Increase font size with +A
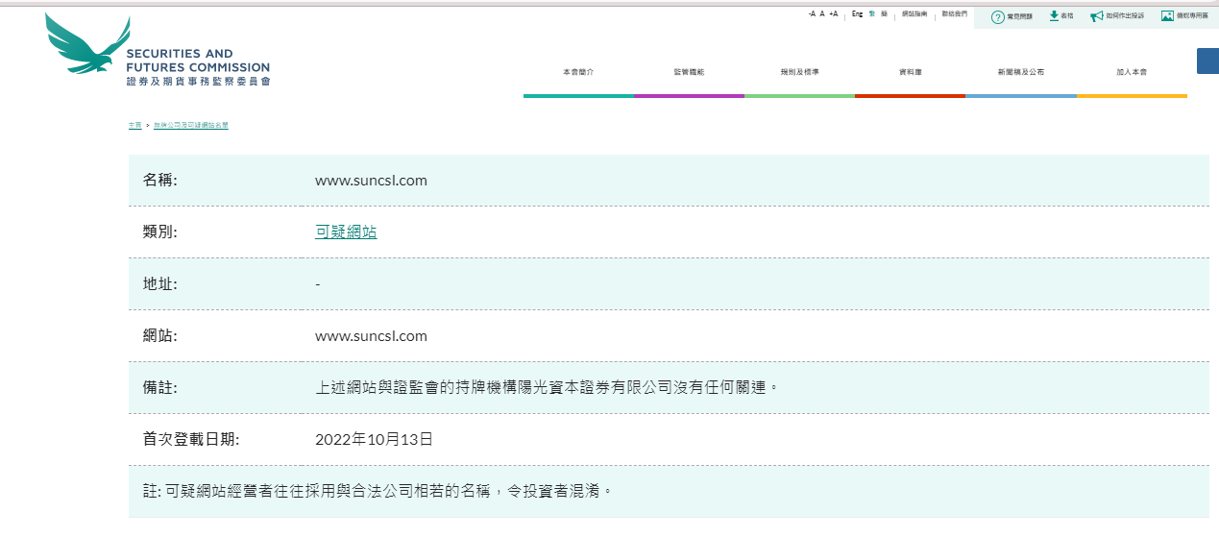The width and height of the screenshot is (1219, 537). pos(833,14)
